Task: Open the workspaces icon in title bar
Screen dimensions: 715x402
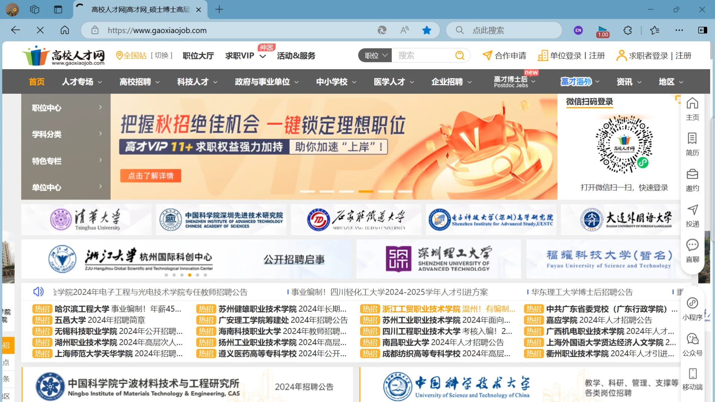Action: point(35,9)
